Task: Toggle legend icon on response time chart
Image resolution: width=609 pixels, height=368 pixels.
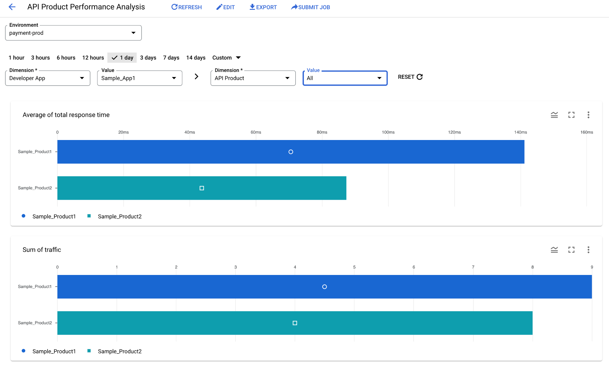Action: (554, 115)
